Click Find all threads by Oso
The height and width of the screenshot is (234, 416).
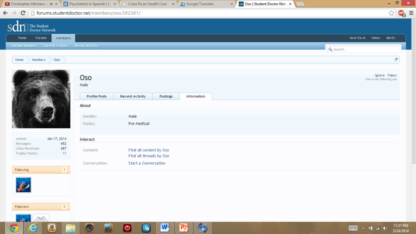149,156
